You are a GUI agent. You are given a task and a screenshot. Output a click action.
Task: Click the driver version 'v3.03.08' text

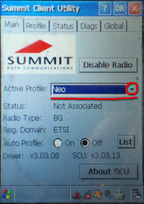(45, 156)
